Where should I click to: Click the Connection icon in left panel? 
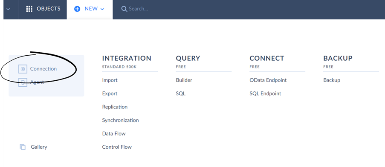click(23, 69)
